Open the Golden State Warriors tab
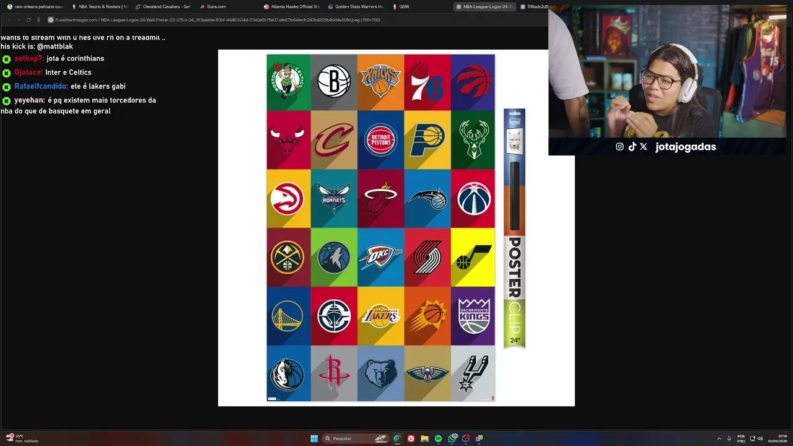This screenshot has height=446, width=793. point(356,7)
